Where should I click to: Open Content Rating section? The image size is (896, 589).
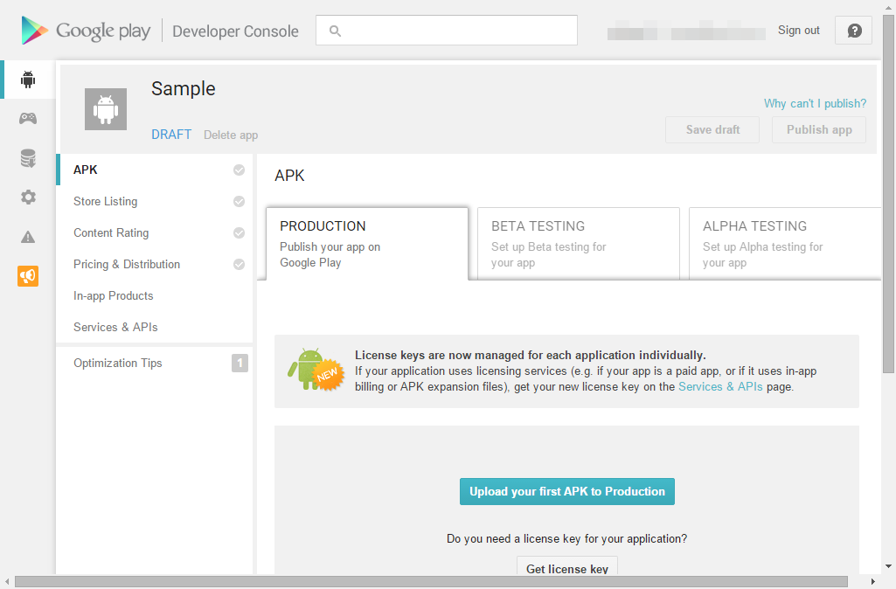[x=111, y=232]
